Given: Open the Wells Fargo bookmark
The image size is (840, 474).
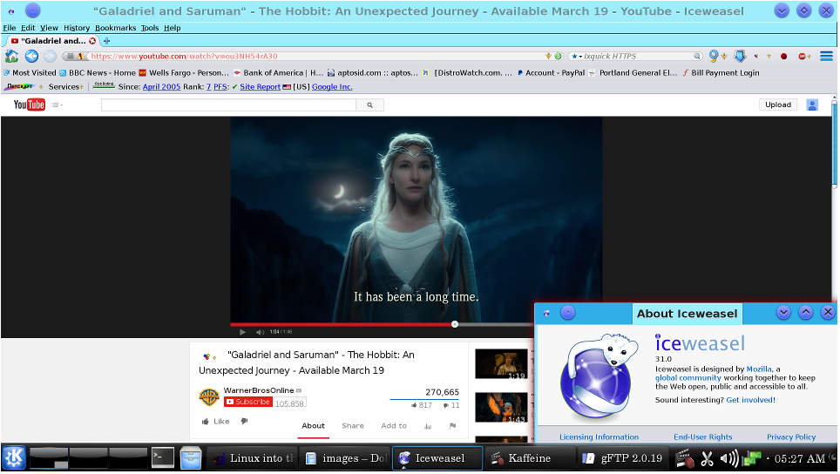Looking at the screenshot, I should pos(184,73).
